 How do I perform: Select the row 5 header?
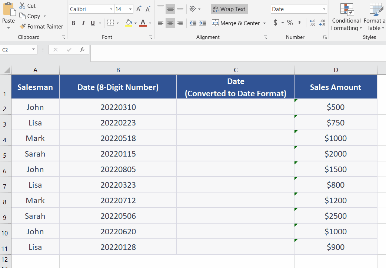click(5, 154)
